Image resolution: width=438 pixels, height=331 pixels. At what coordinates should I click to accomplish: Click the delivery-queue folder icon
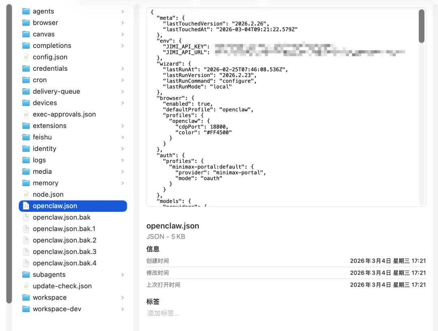click(x=26, y=91)
